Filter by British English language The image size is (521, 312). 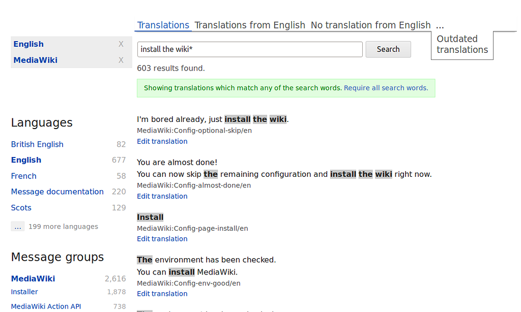tap(37, 144)
